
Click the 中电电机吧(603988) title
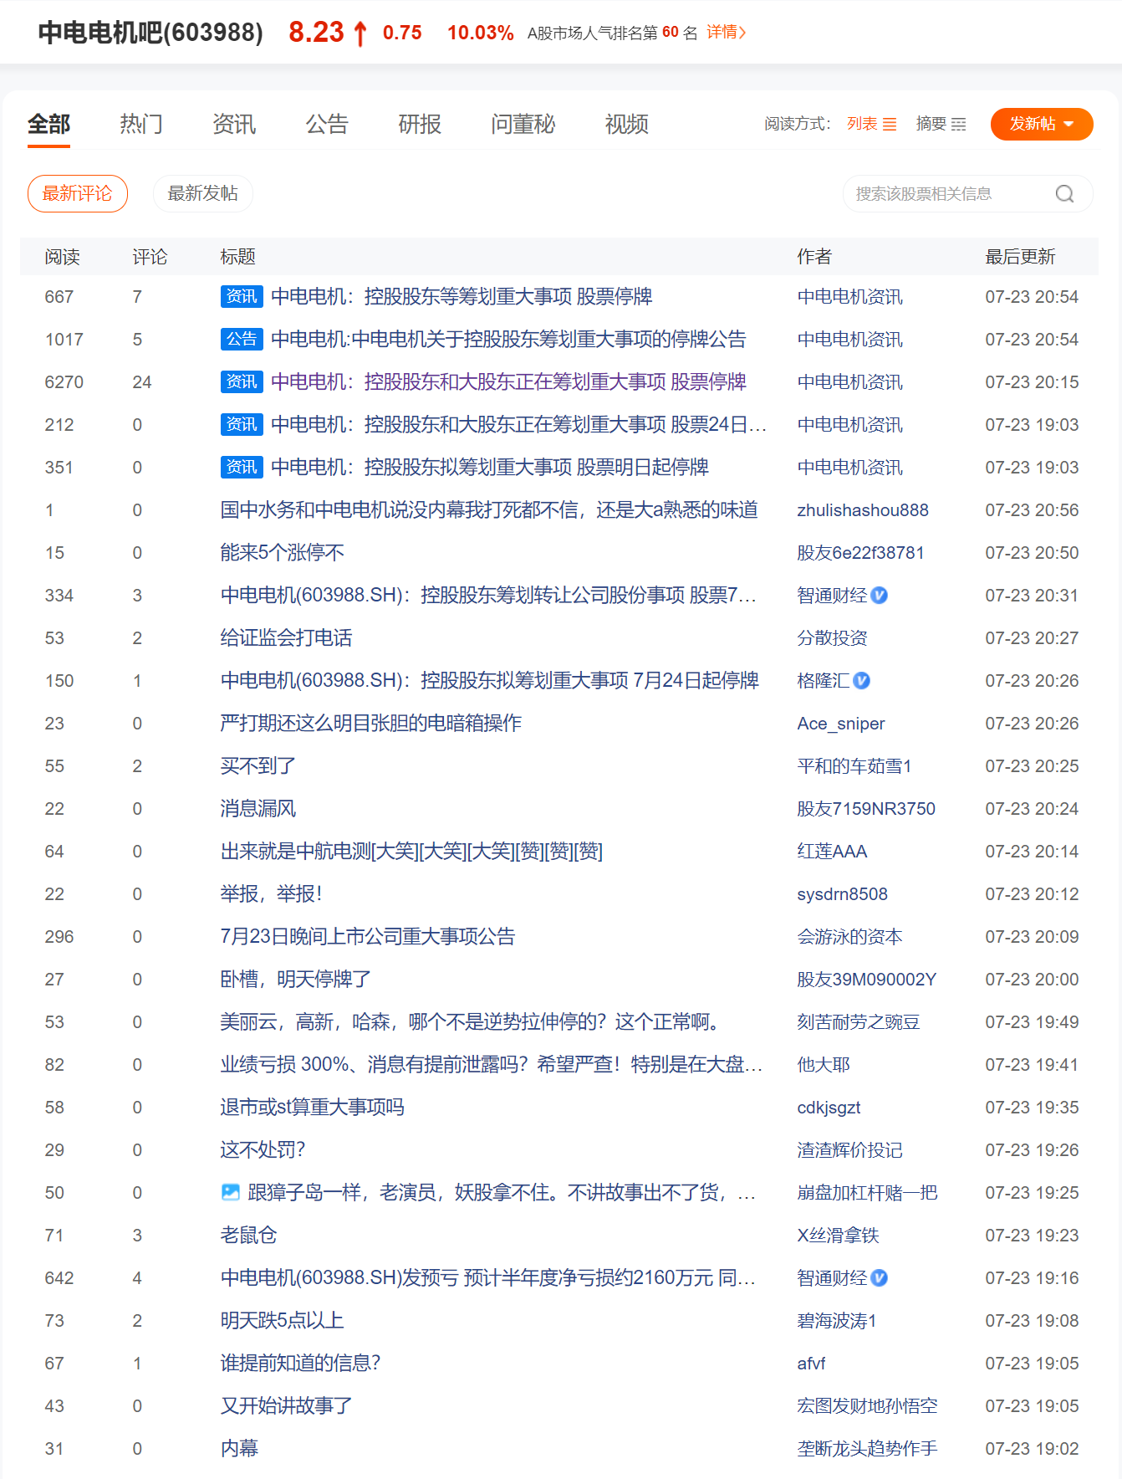150,33
